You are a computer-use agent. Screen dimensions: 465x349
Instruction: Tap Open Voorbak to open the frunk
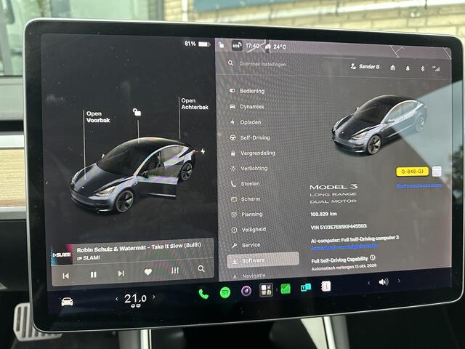pyautogui.click(x=98, y=117)
